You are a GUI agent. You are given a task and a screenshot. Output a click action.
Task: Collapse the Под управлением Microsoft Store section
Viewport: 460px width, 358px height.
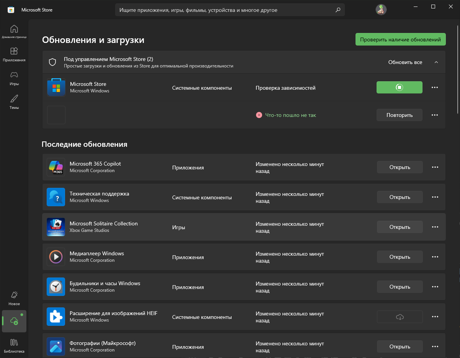click(x=436, y=62)
